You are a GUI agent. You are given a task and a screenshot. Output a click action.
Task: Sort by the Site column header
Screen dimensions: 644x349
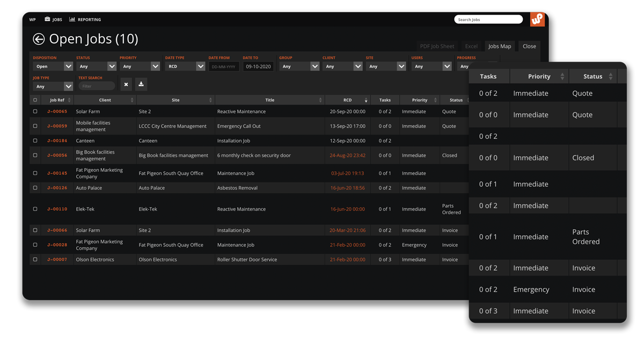click(175, 100)
